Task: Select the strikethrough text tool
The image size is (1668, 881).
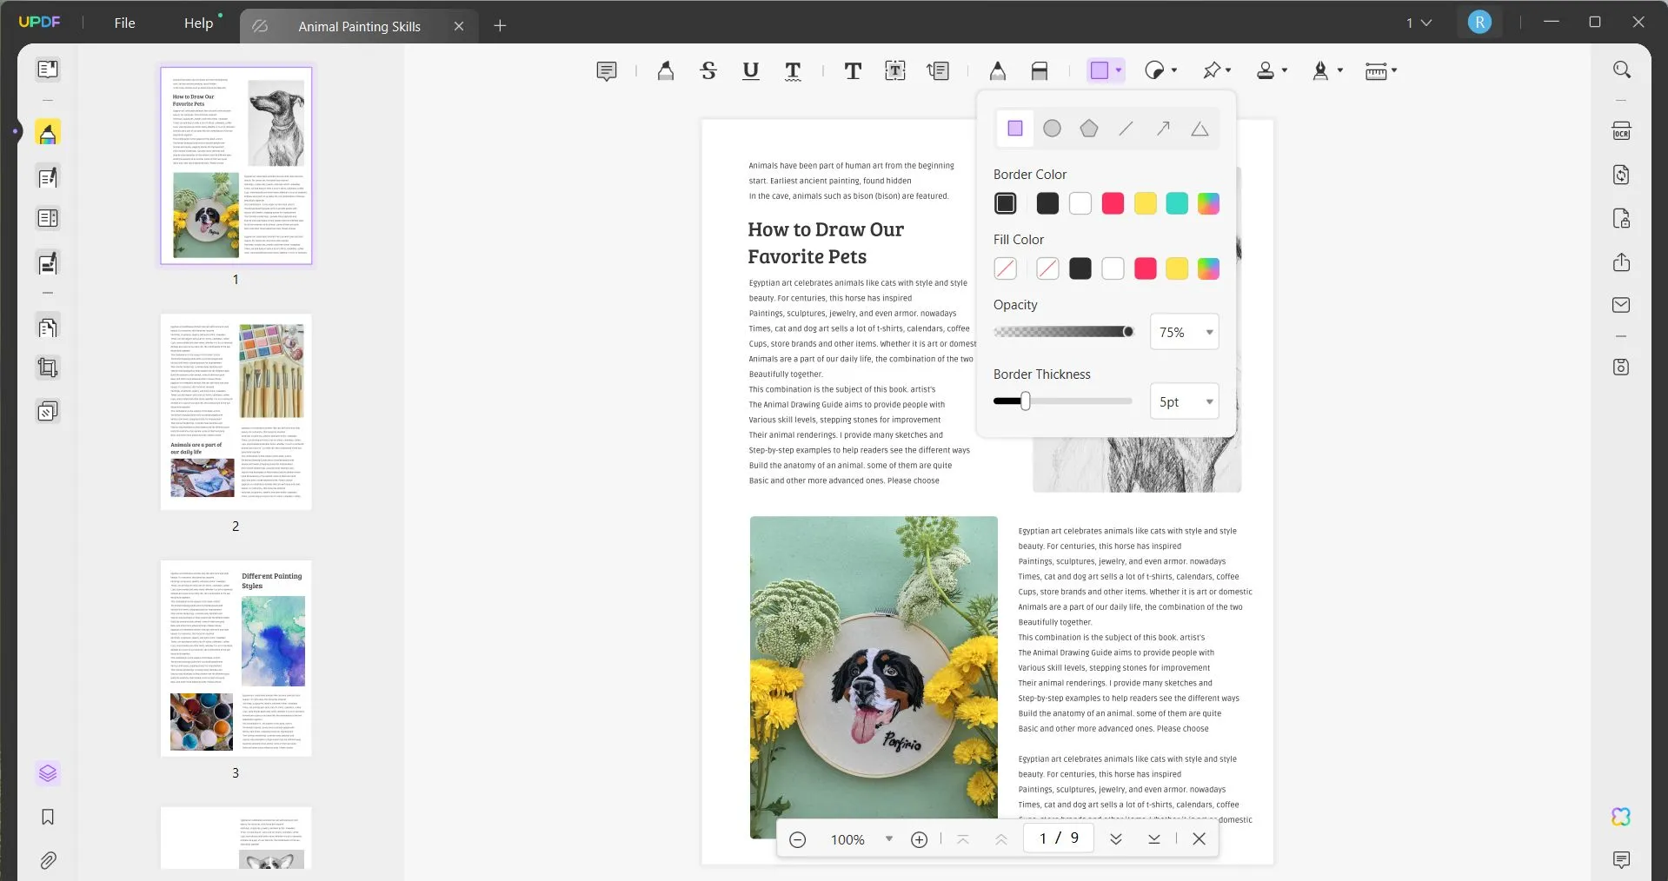Action: coord(708,71)
